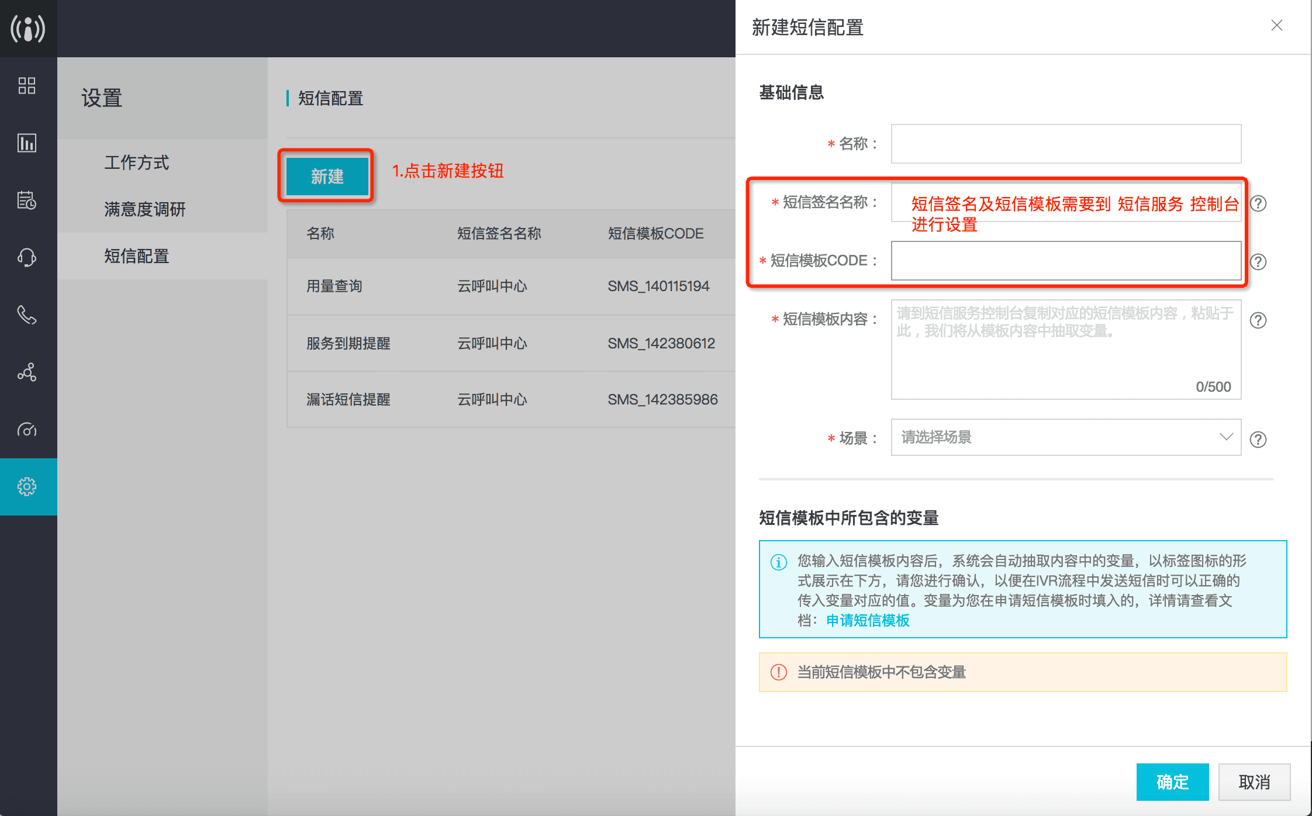Click the 新建 button

(x=327, y=177)
